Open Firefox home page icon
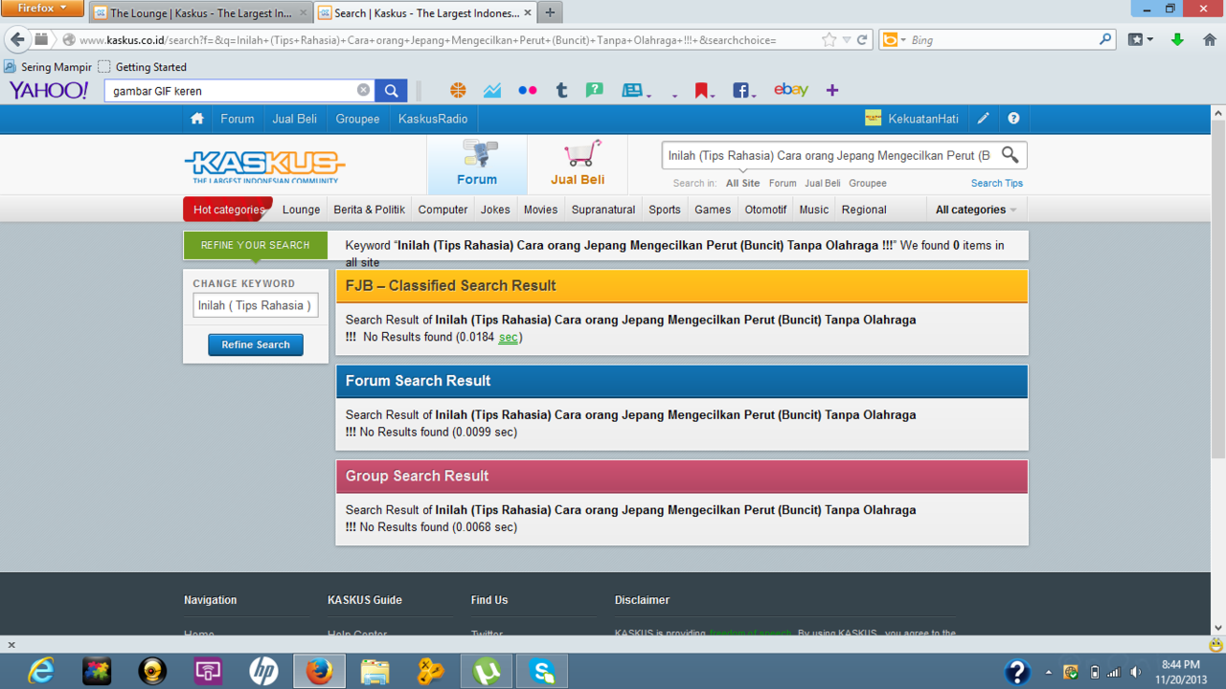The width and height of the screenshot is (1226, 689). (1210, 40)
